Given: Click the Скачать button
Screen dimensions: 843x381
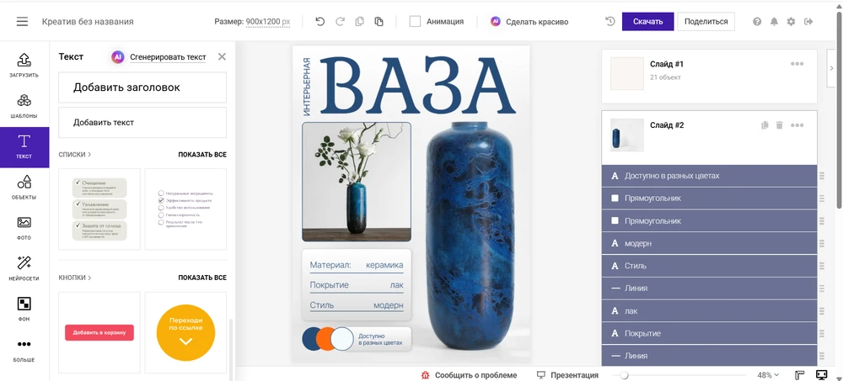Looking at the screenshot, I should [647, 22].
